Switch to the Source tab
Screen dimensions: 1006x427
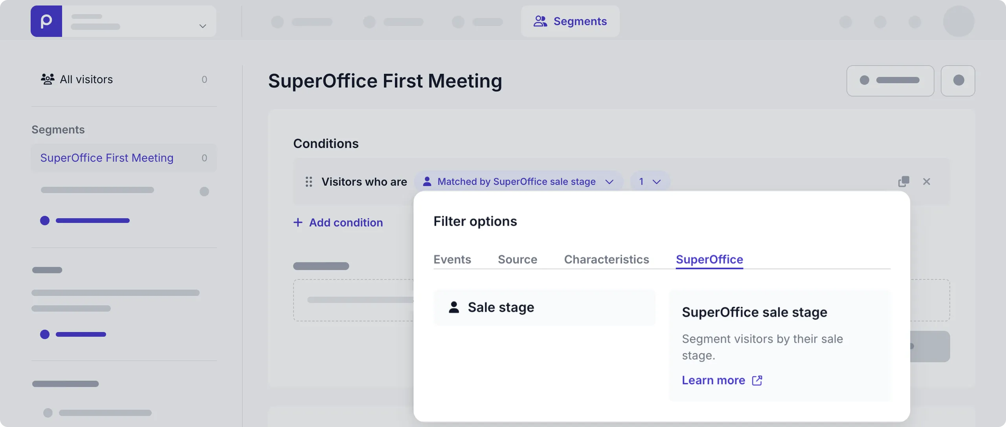pyautogui.click(x=517, y=259)
